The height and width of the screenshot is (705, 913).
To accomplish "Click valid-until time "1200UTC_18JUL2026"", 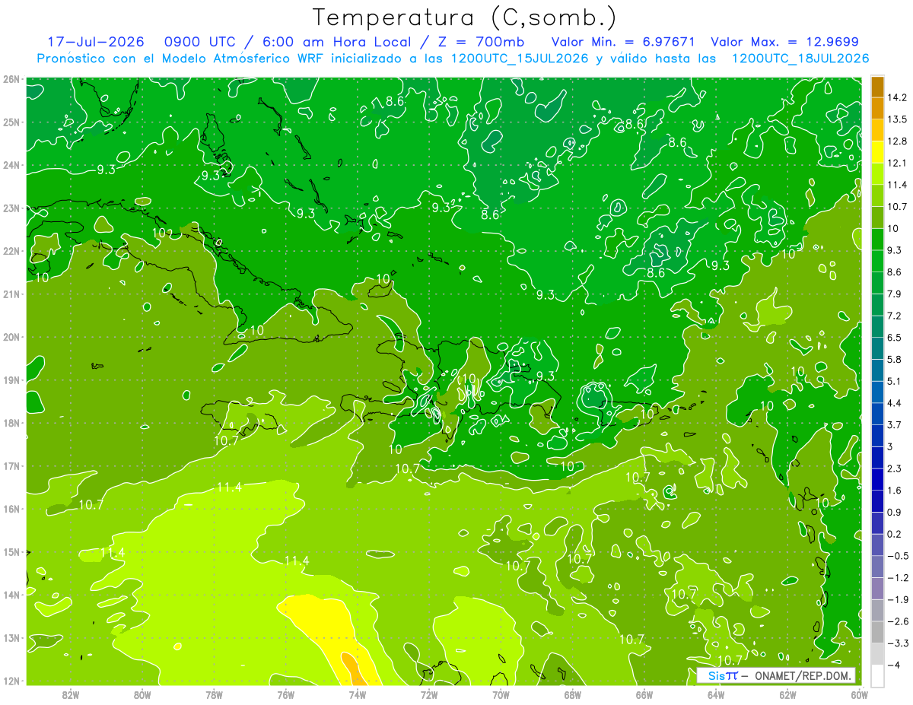I will click(x=800, y=58).
